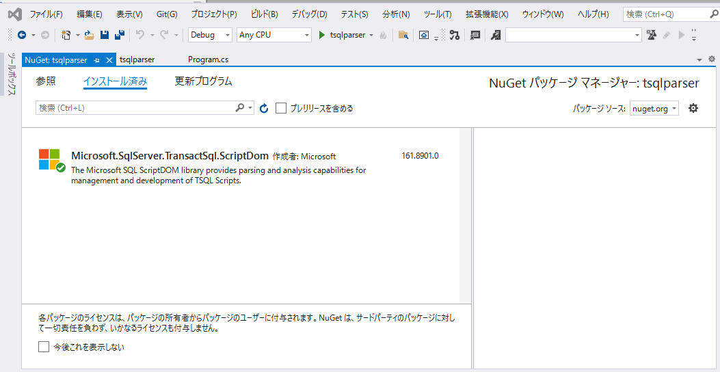720x372 pixels.
Task: Click the Undo arrow icon
Action: (140, 35)
